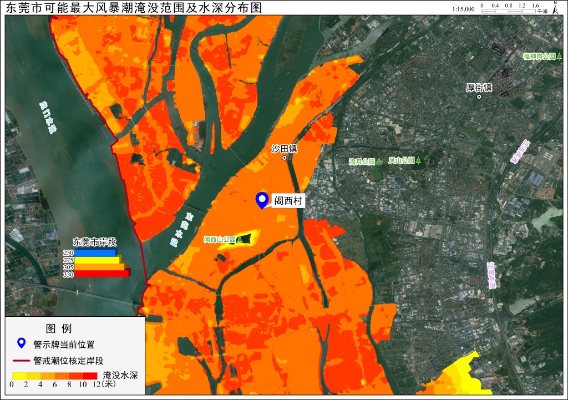The image size is (568, 400).
Task: Click the 图例 legend heading
Action: (x=59, y=328)
